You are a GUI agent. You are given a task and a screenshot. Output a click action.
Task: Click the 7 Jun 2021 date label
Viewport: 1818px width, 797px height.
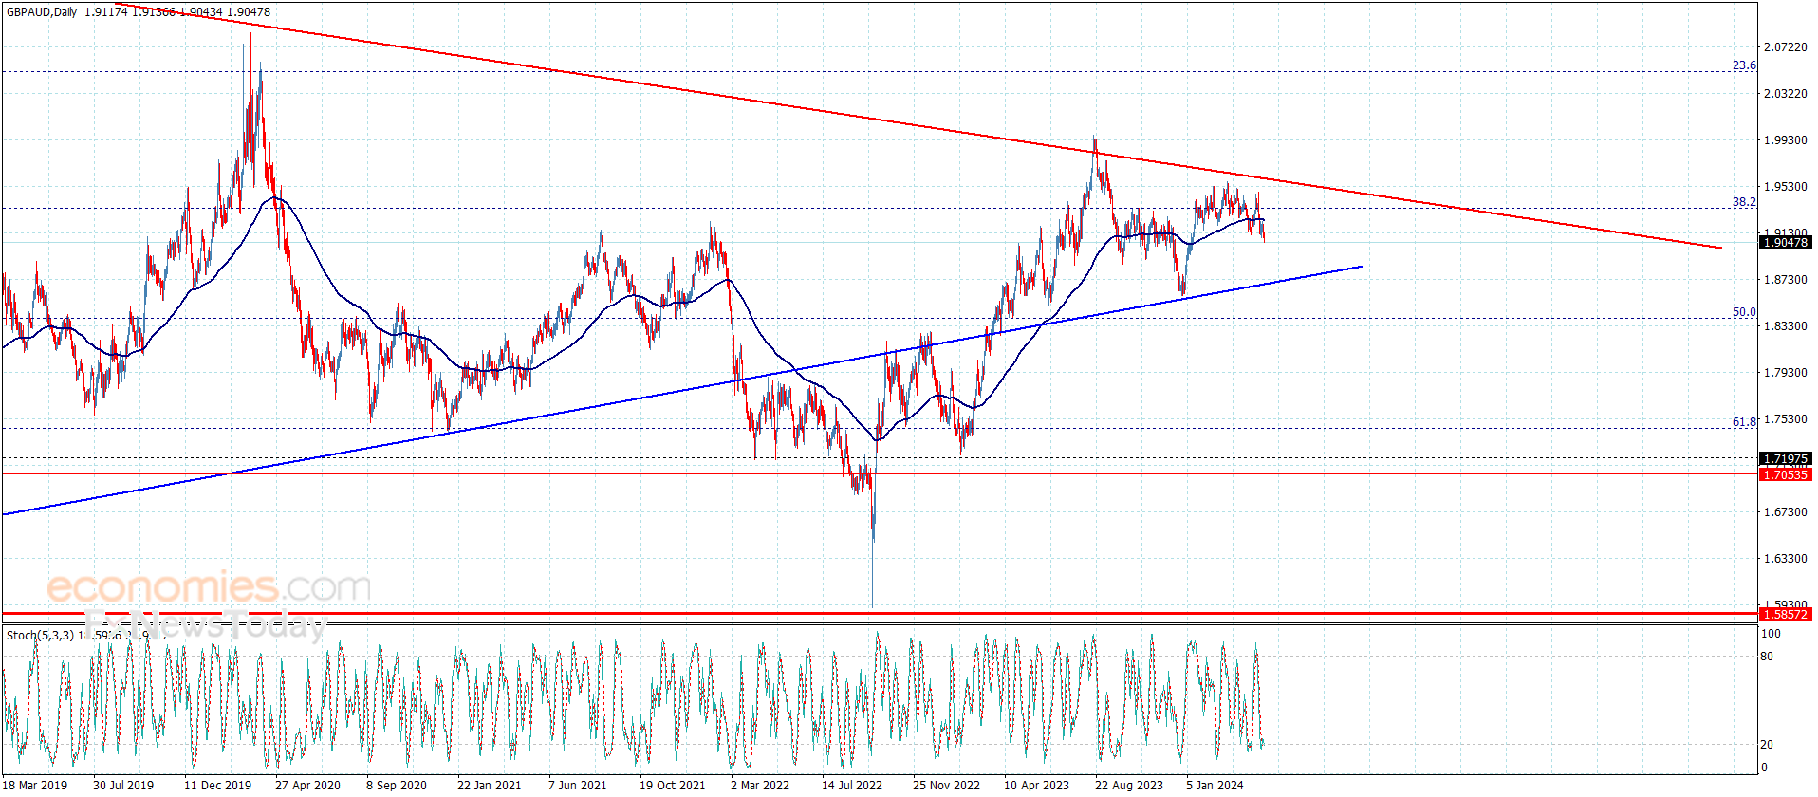tap(577, 785)
